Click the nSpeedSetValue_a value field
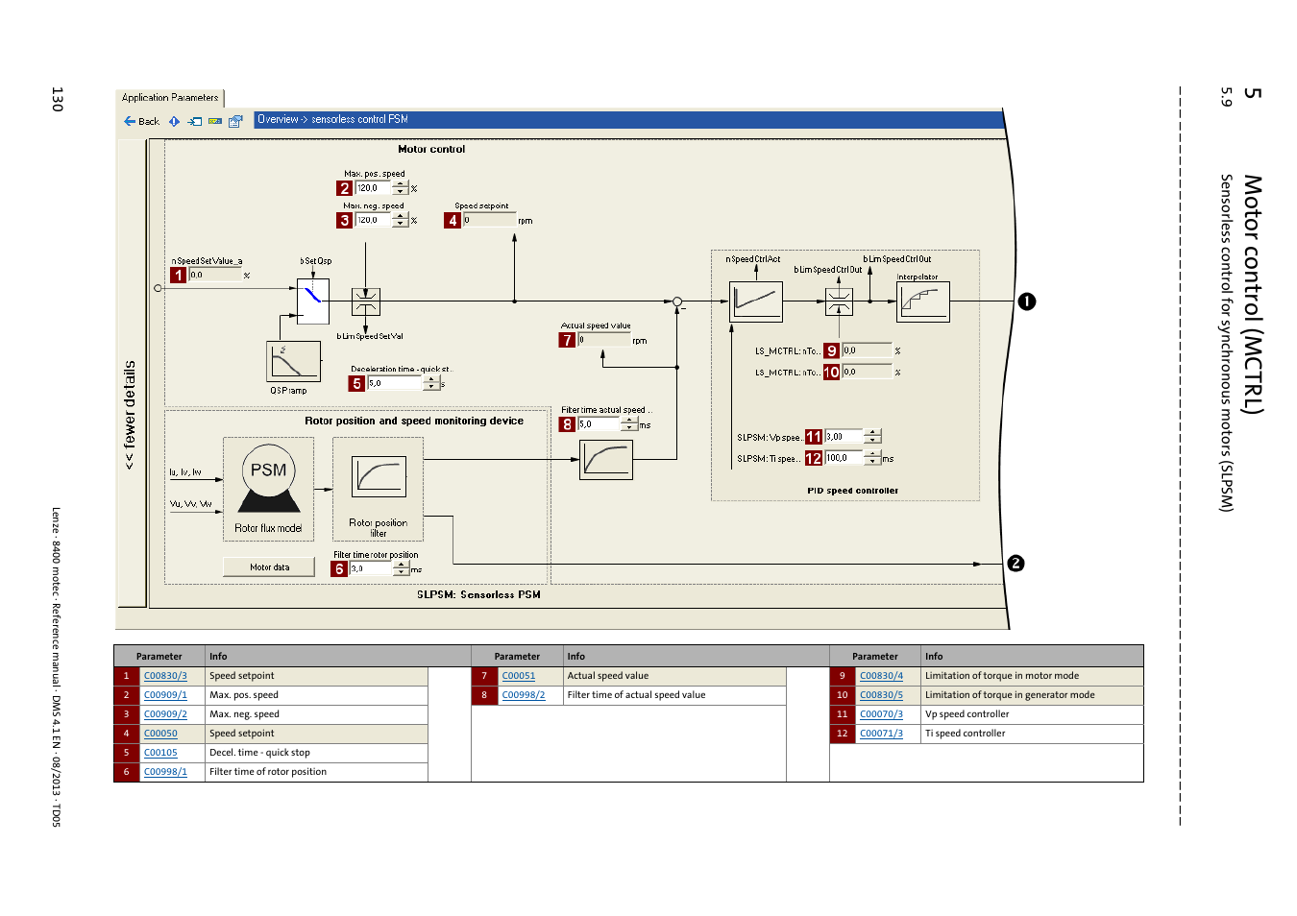 tap(215, 275)
